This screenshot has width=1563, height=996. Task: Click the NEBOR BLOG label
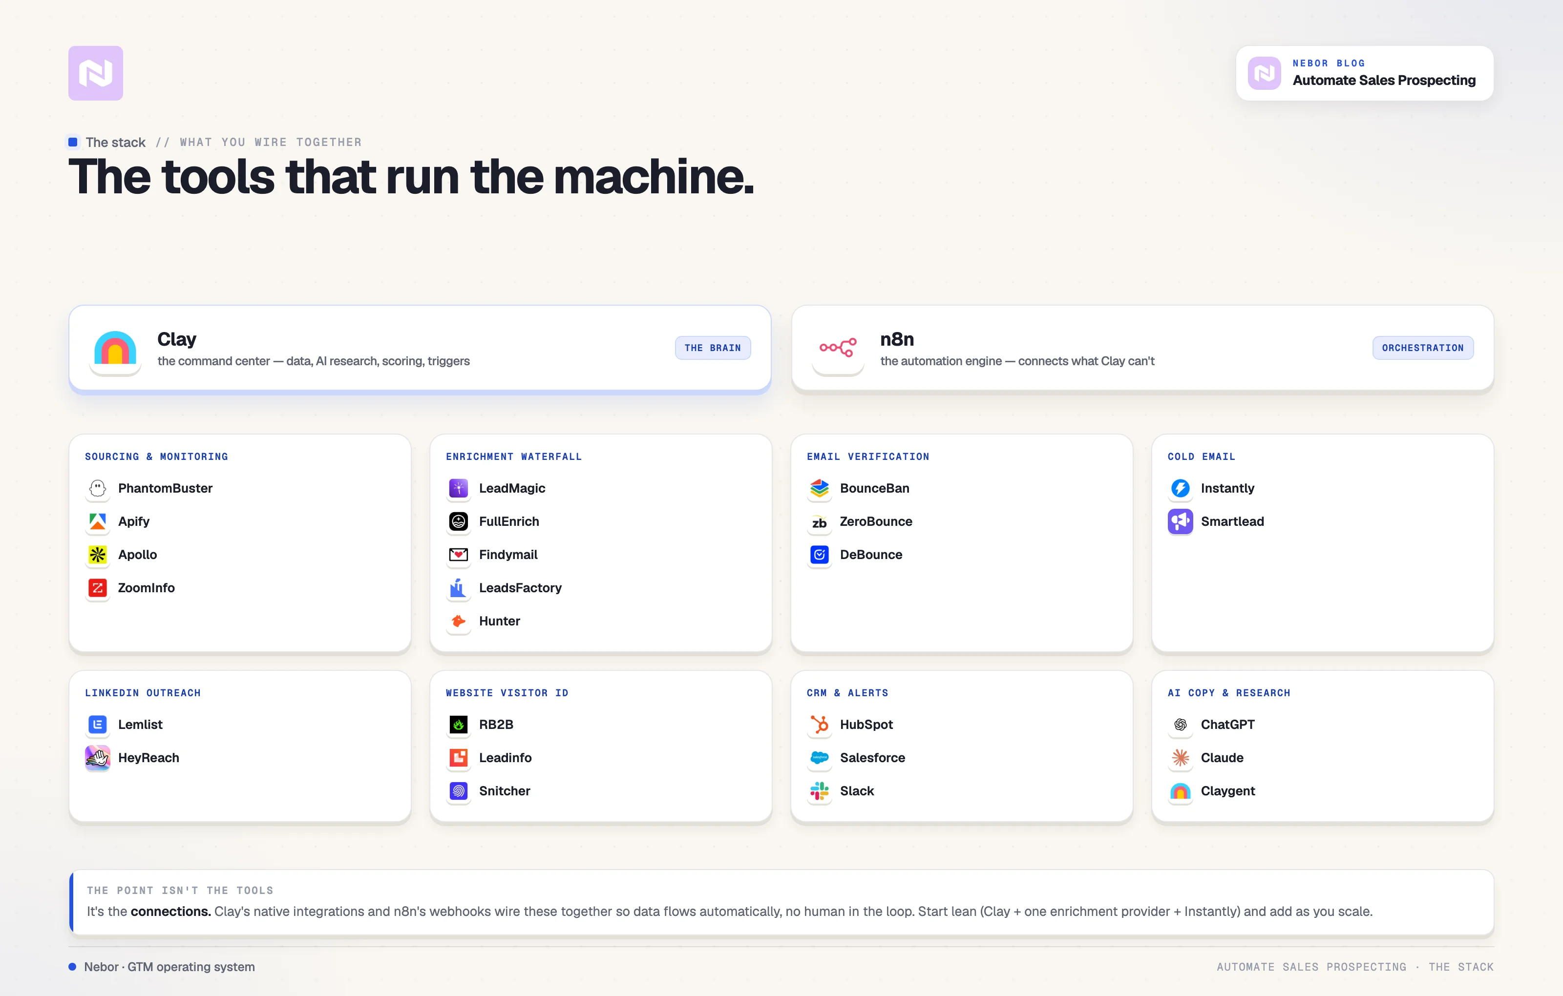tap(1328, 63)
